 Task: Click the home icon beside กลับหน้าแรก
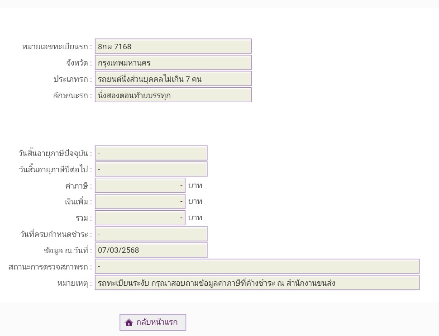(x=129, y=322)
